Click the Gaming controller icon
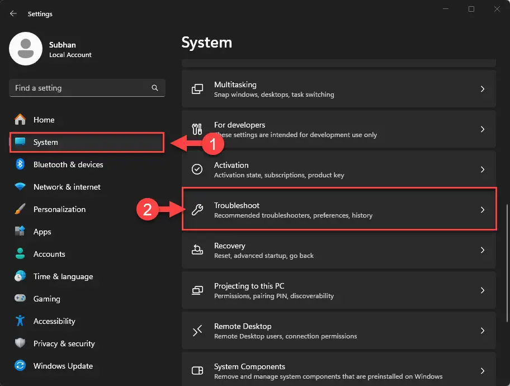 tap(20, 298)
